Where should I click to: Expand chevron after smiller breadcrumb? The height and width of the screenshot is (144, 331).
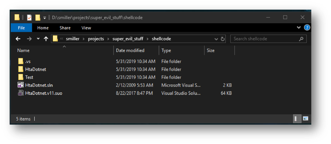pyautogui.click(x=83, y=39)
